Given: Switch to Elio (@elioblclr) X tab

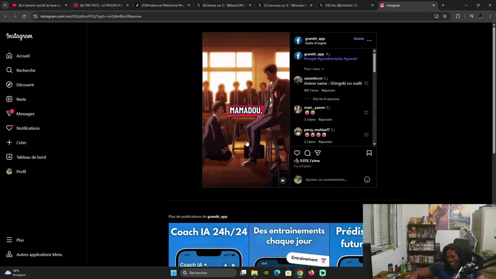Looking at the screenshot, I should click(x=346, y=5).
